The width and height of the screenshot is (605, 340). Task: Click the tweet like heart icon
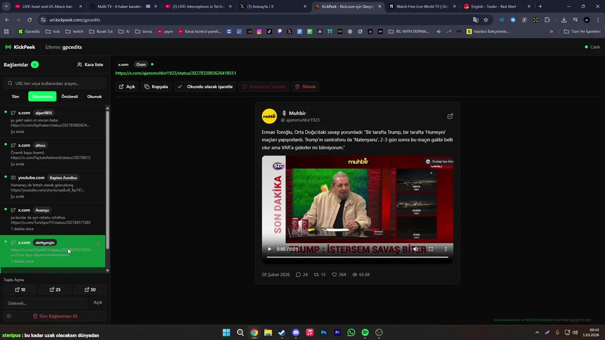(334, 274)
